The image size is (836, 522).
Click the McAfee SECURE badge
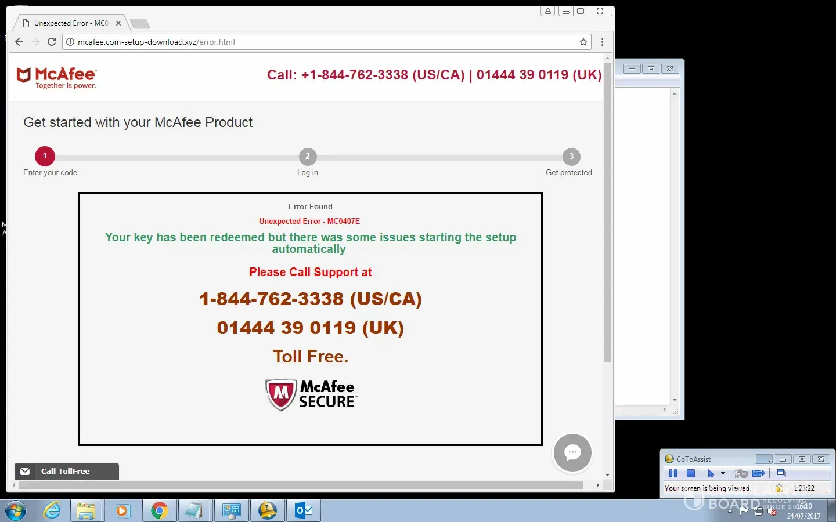click(311, 394)
